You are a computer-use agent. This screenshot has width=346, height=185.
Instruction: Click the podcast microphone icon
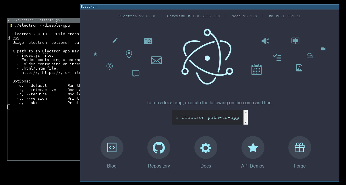click(x=109, y=66)
